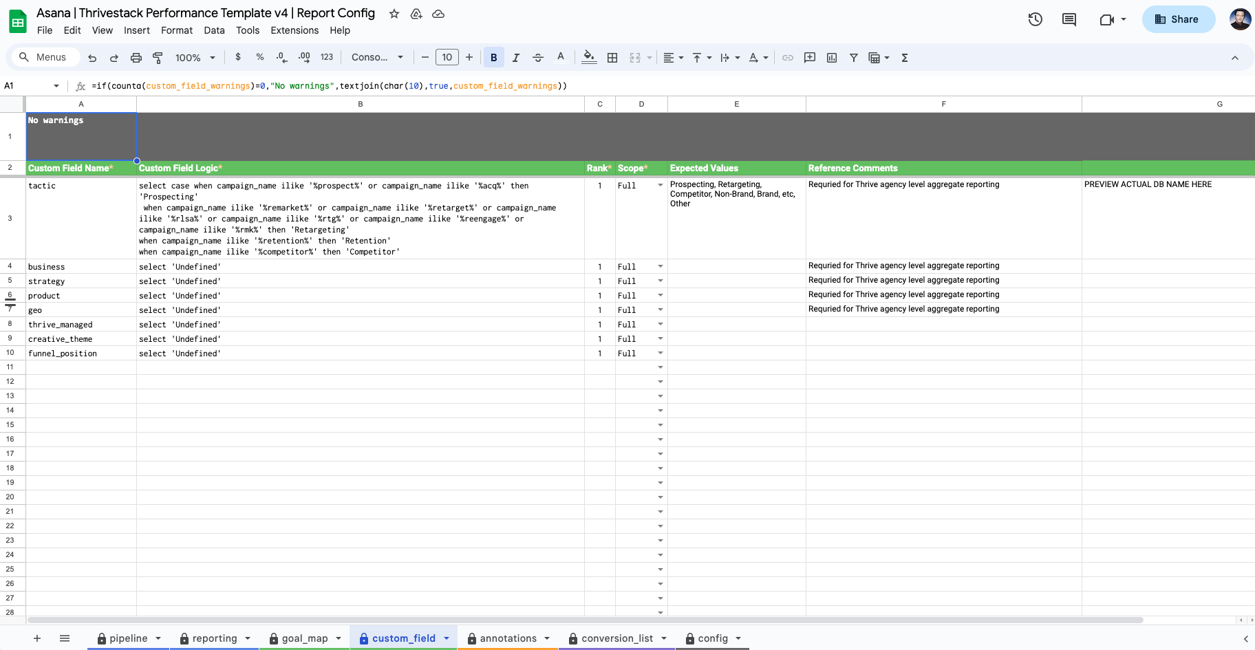This screenshot has width=1255, height=650.
Task: Open the comments panel icon
Action: (1069, 19)
